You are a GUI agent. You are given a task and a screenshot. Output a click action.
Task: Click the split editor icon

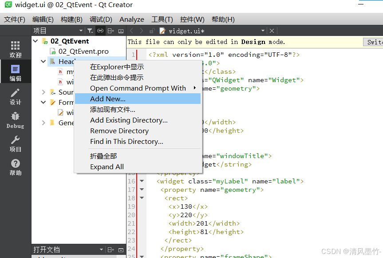(110, 30)
